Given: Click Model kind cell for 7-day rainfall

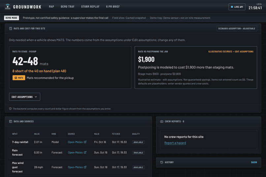Looking at the screenshot, I should pyautogui.click(x=55, y=142).
